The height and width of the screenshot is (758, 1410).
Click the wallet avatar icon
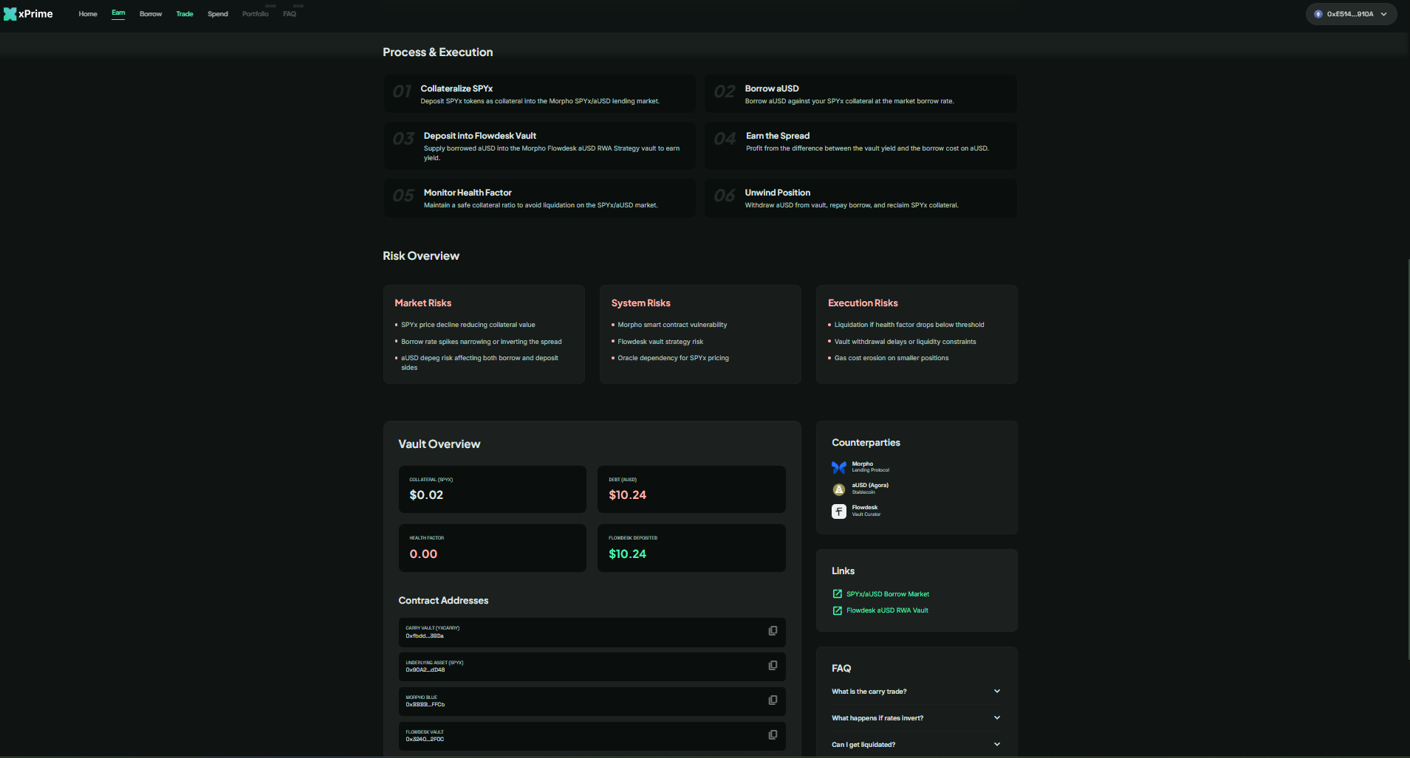[1318, 14]
